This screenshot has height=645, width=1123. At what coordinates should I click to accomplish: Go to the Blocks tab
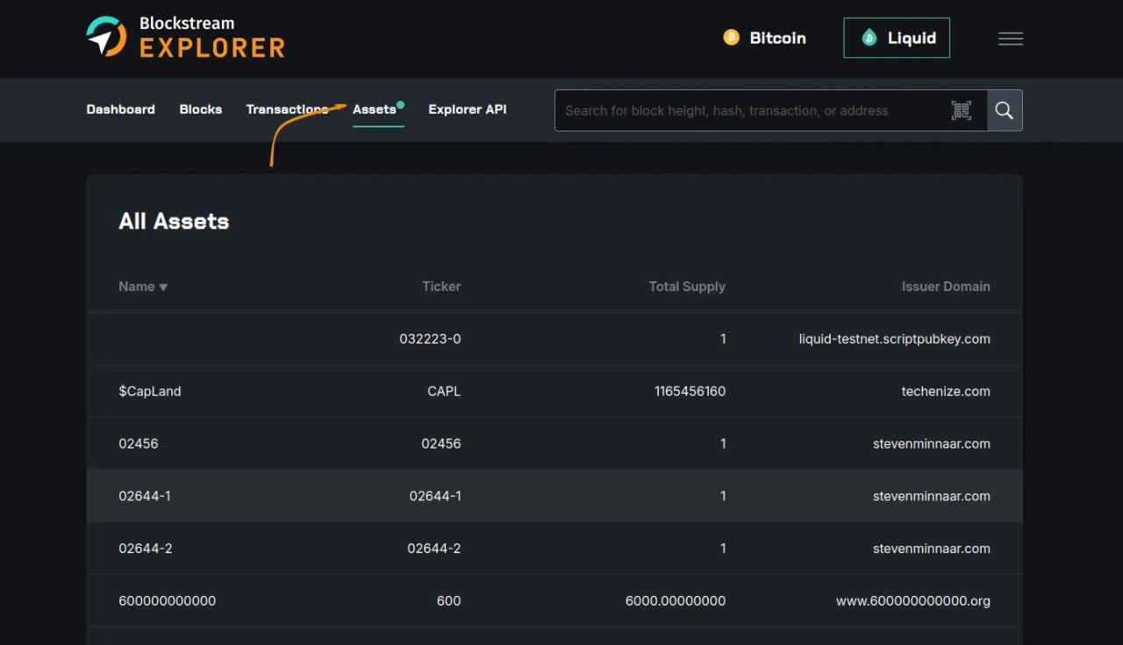pos(200,110)
